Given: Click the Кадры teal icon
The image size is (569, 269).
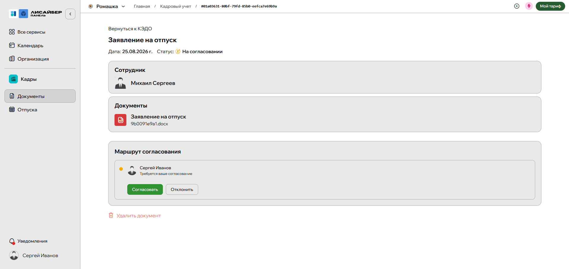Looking at the screenshot, I should [13, 79].
